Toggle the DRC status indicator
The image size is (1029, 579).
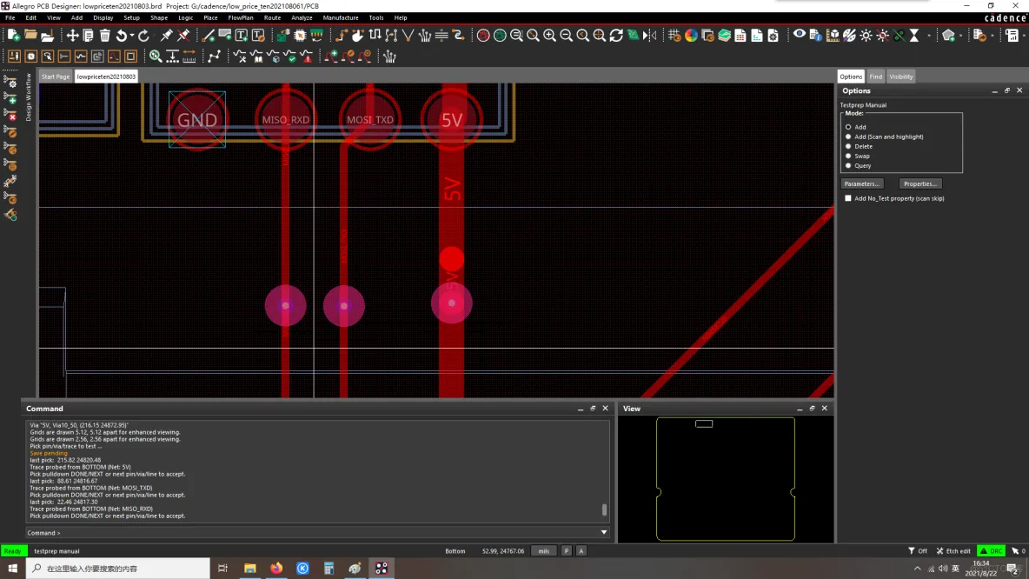pyautogui.click(x=991, y=551)
